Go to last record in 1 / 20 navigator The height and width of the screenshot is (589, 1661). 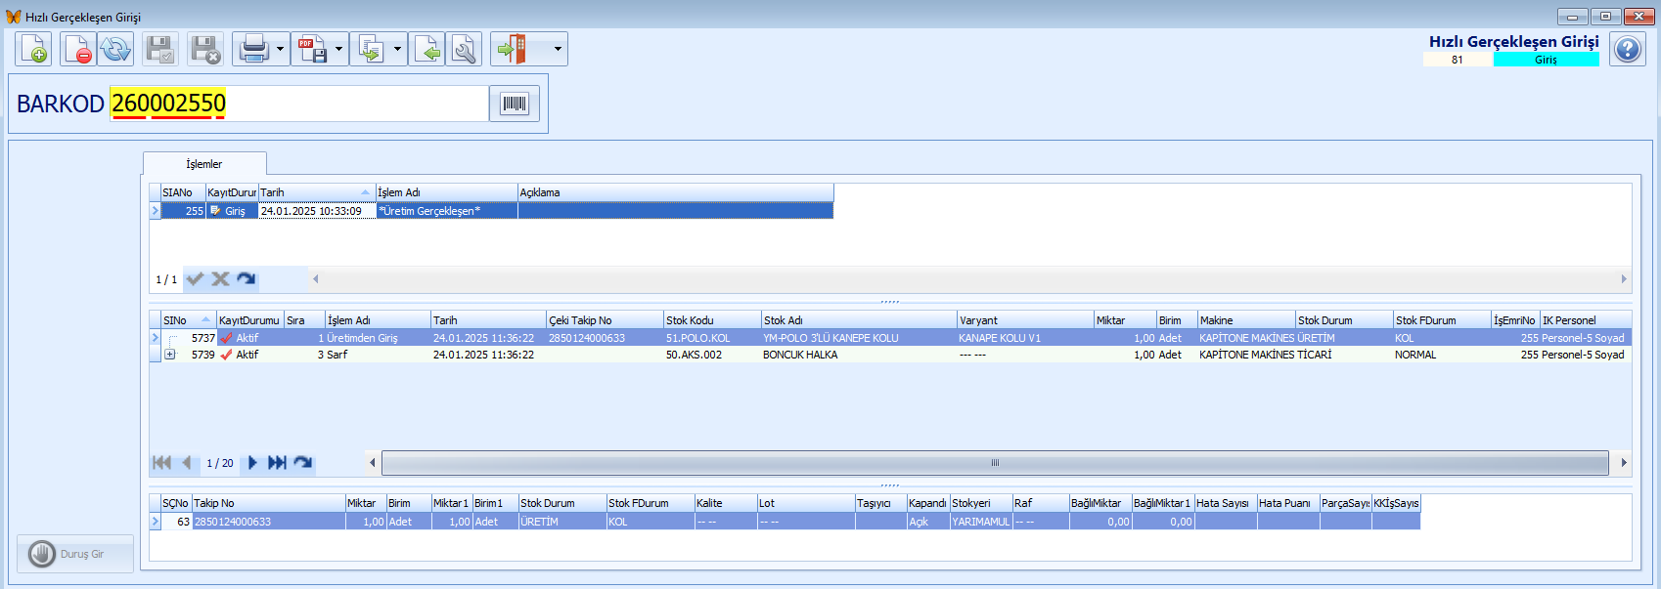click(278, 463)
